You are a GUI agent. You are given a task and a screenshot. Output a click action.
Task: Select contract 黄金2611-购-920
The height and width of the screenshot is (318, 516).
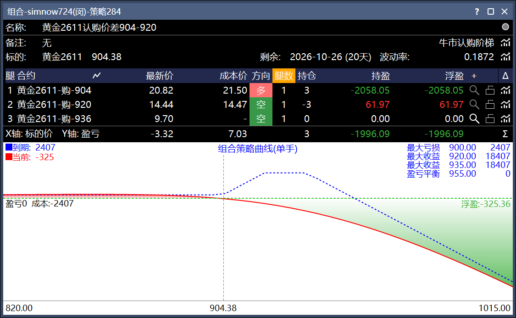[x=54, y=104]
